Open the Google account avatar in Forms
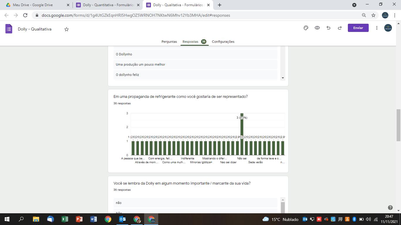The image size is (401, 225). pos(388,28)
